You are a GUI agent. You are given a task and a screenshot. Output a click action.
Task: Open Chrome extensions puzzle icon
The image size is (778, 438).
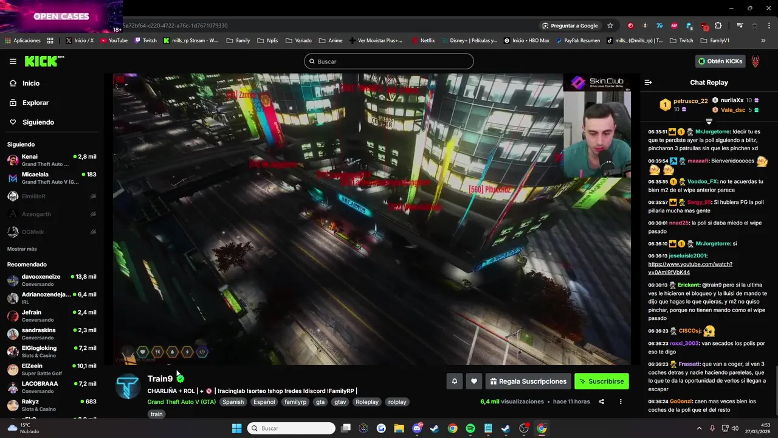point(718,26)
